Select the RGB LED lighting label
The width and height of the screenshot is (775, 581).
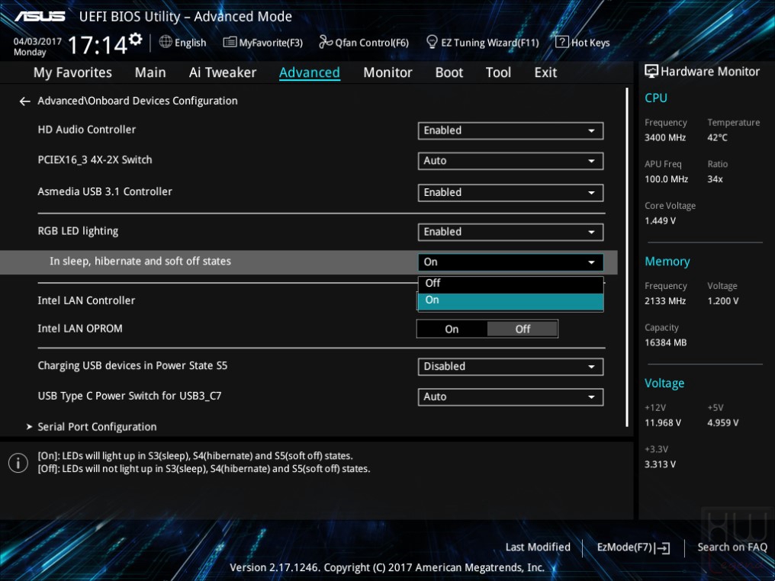78,231
